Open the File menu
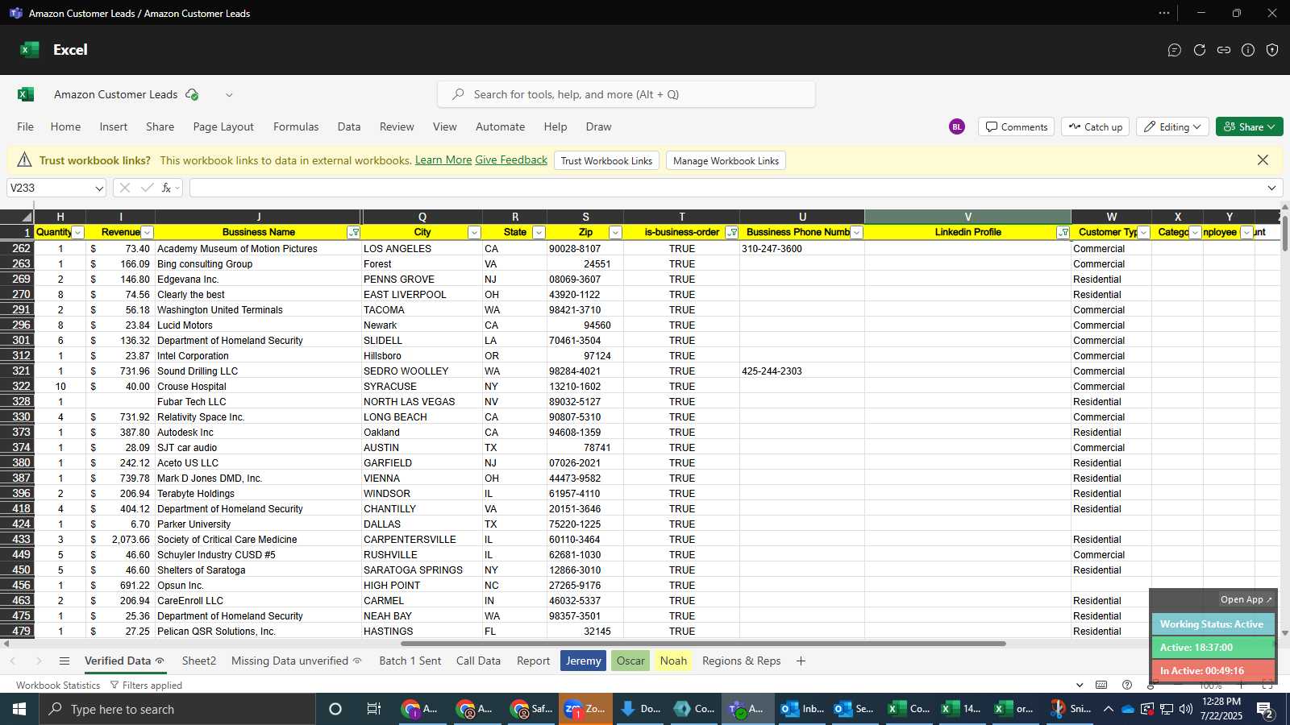This screenshot has width=1290, height=725. click(x=26, y=126)
